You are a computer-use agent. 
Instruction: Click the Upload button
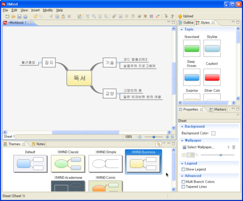point(186,16)
